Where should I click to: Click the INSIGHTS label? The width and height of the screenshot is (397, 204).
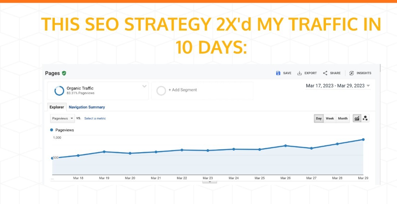(x=364, y=73)
